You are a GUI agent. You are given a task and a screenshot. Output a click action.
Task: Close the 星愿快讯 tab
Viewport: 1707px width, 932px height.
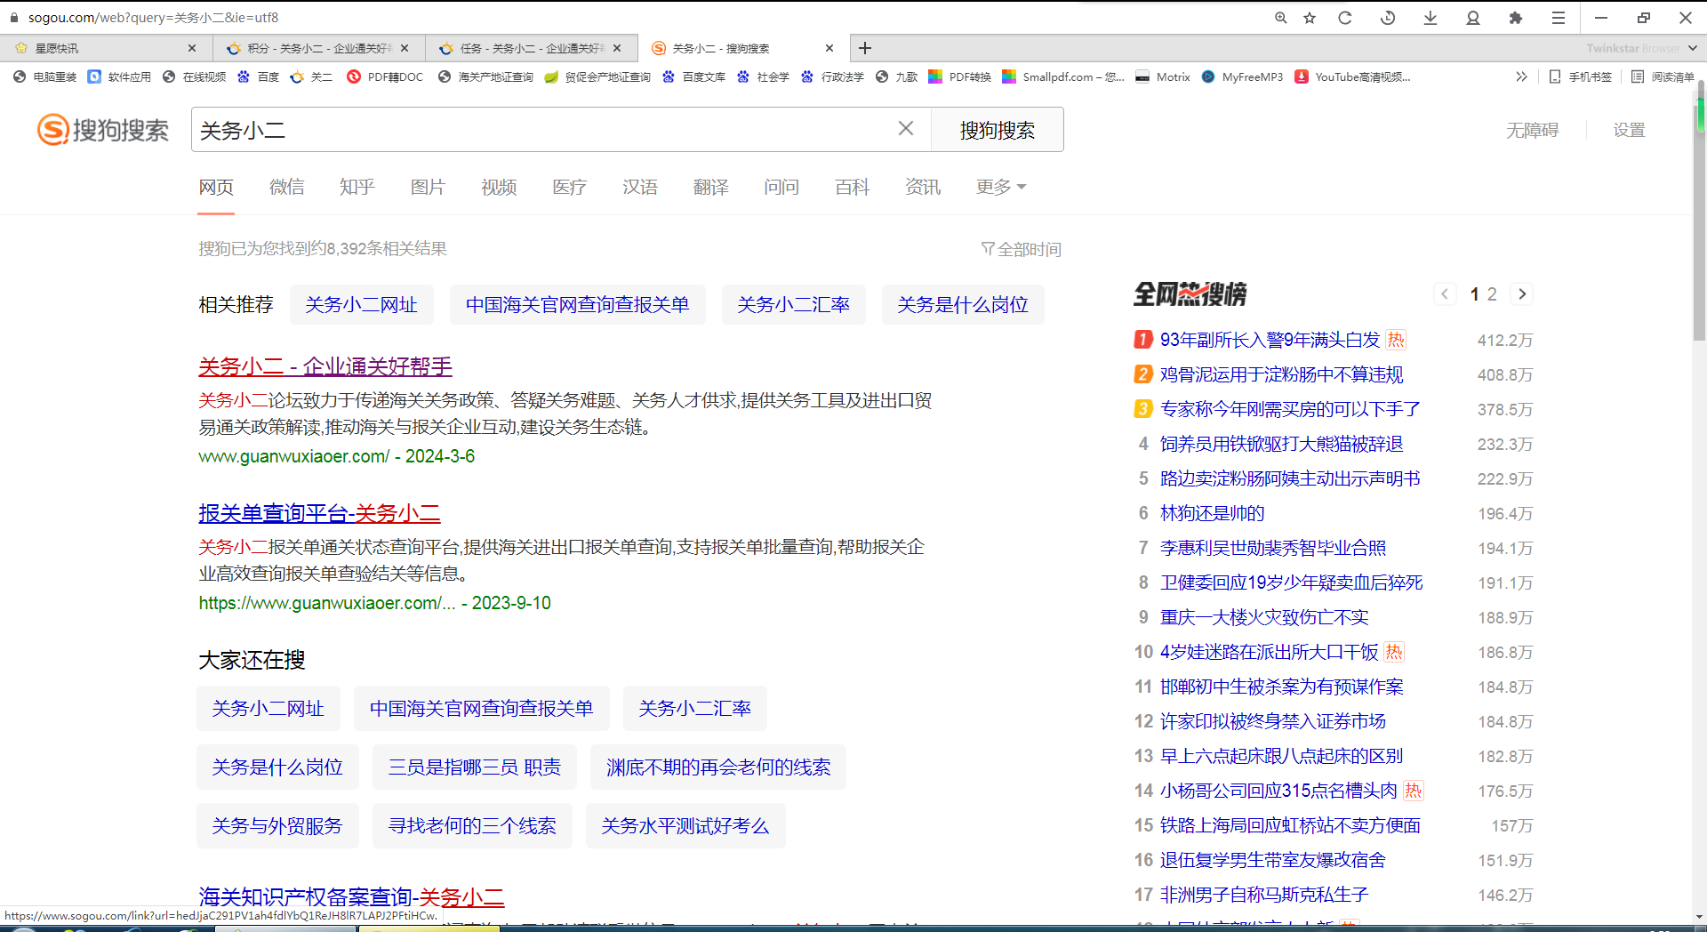click(192, 48)
